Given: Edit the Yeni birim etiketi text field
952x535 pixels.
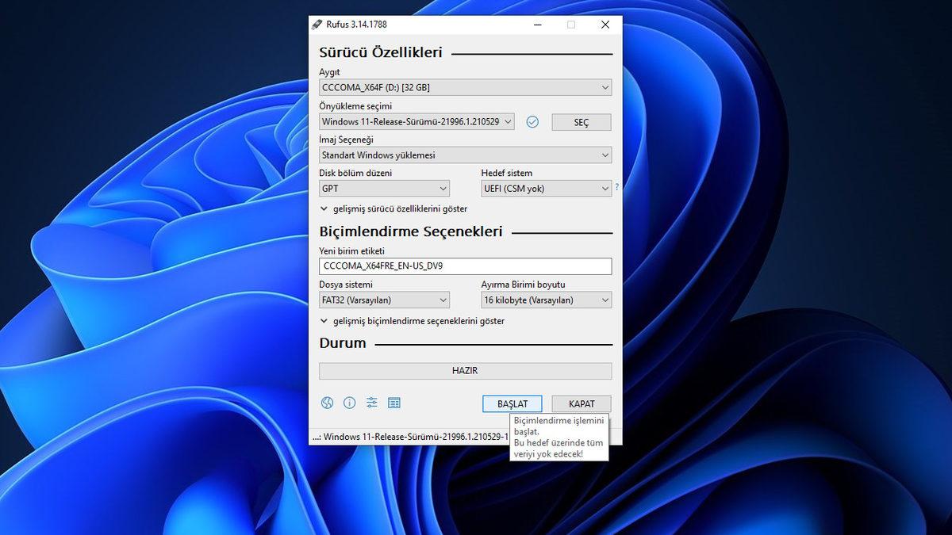Looking at the screenshot, I should [465, 266].
